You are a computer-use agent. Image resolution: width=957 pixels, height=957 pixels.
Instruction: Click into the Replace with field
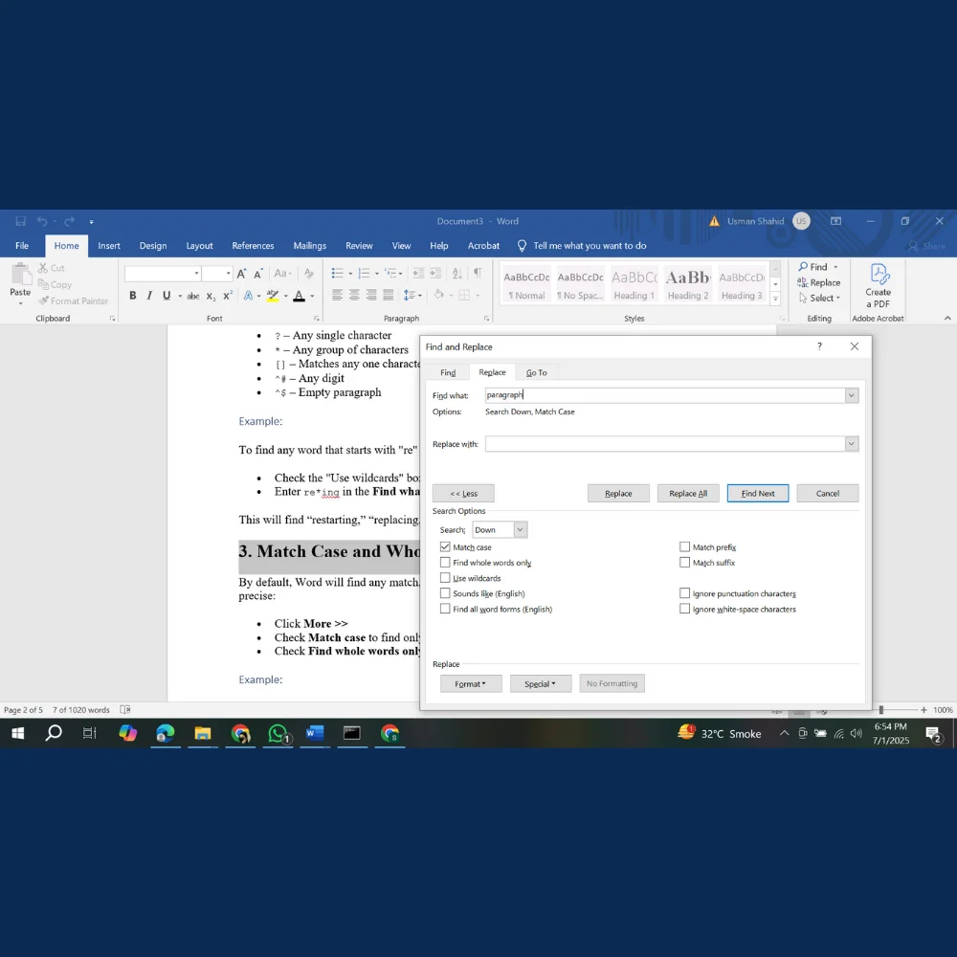click(x=665, y=444)
